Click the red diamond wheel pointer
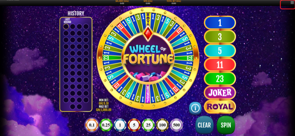This screenshot has width=295, height=136. pos(148,33)
